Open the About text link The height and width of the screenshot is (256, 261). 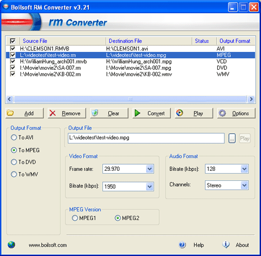coord(242,245)
